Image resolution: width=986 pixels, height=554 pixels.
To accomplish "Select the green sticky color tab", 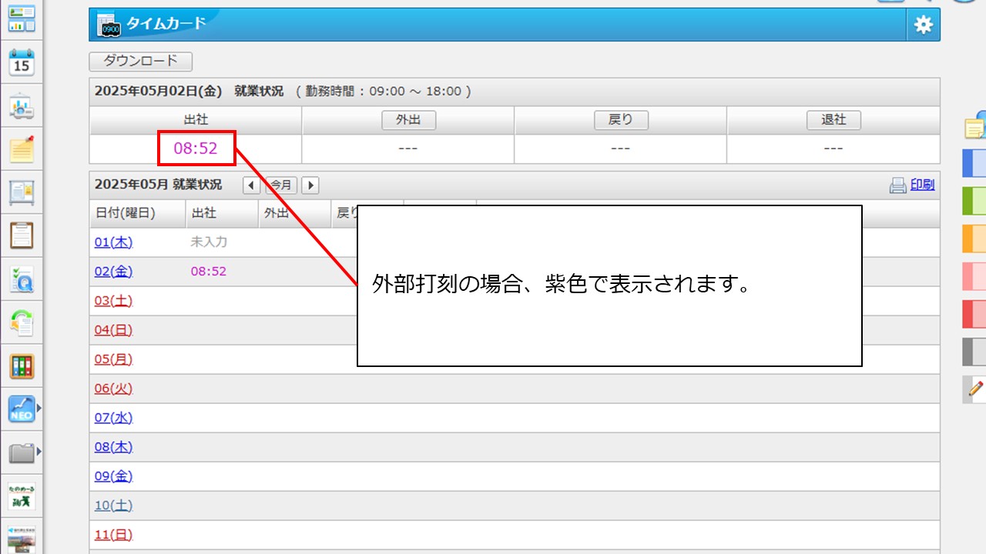I will pyautogui.click(x=974, y=201).
